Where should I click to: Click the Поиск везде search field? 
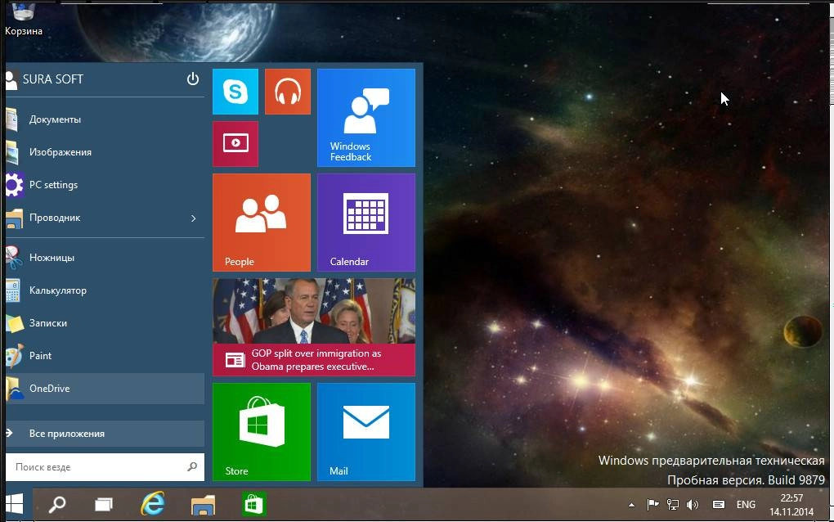[x=105, y=467]
